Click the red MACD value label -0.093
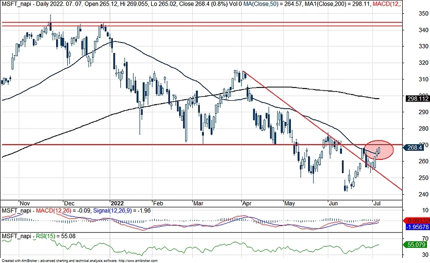430x263 pixels. tap(417, 221)
